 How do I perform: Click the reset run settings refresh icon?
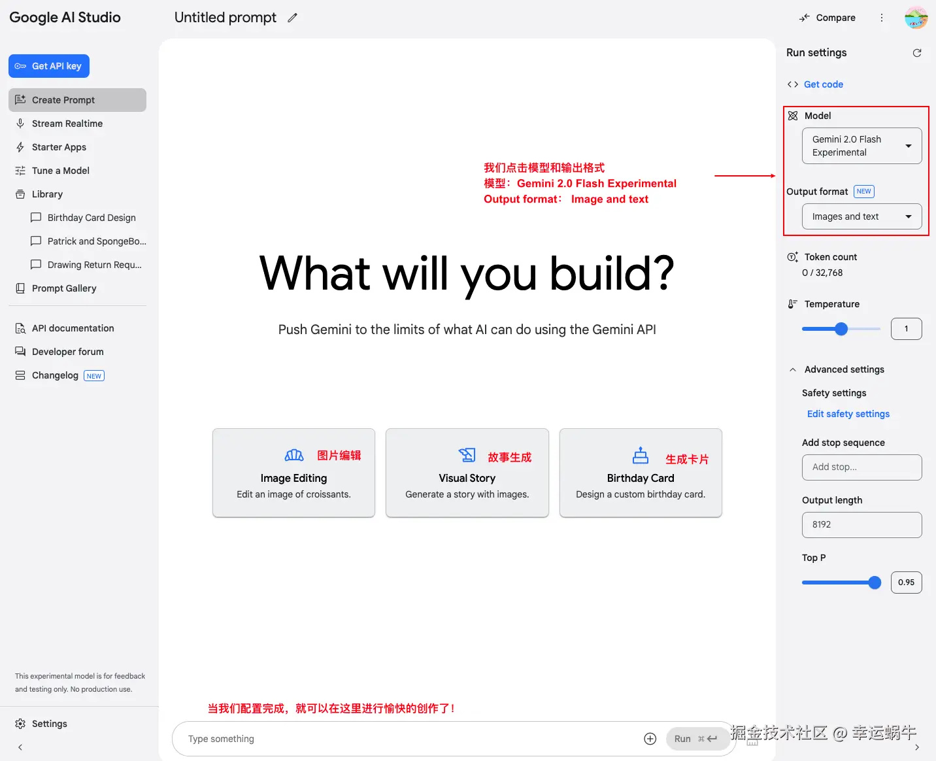[917, 53]
